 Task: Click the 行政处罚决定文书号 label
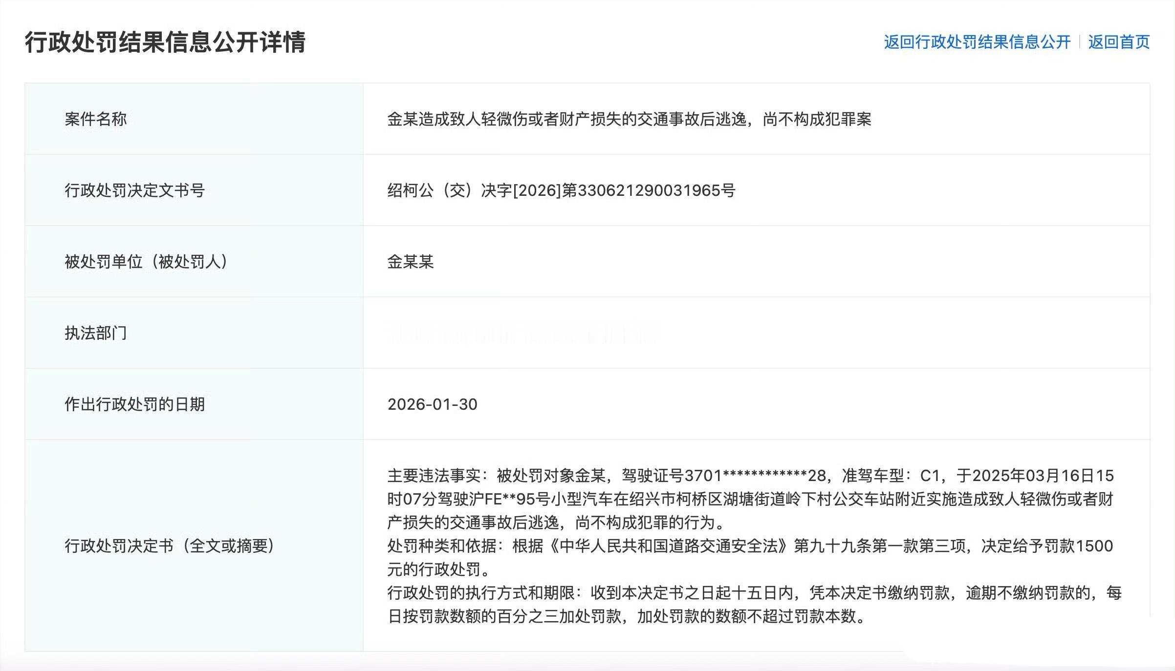click(134, 190)
